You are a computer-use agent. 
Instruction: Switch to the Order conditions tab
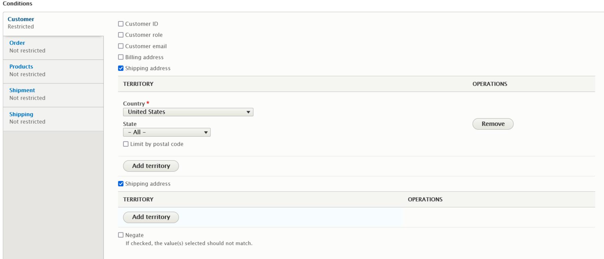pos(53,47)
